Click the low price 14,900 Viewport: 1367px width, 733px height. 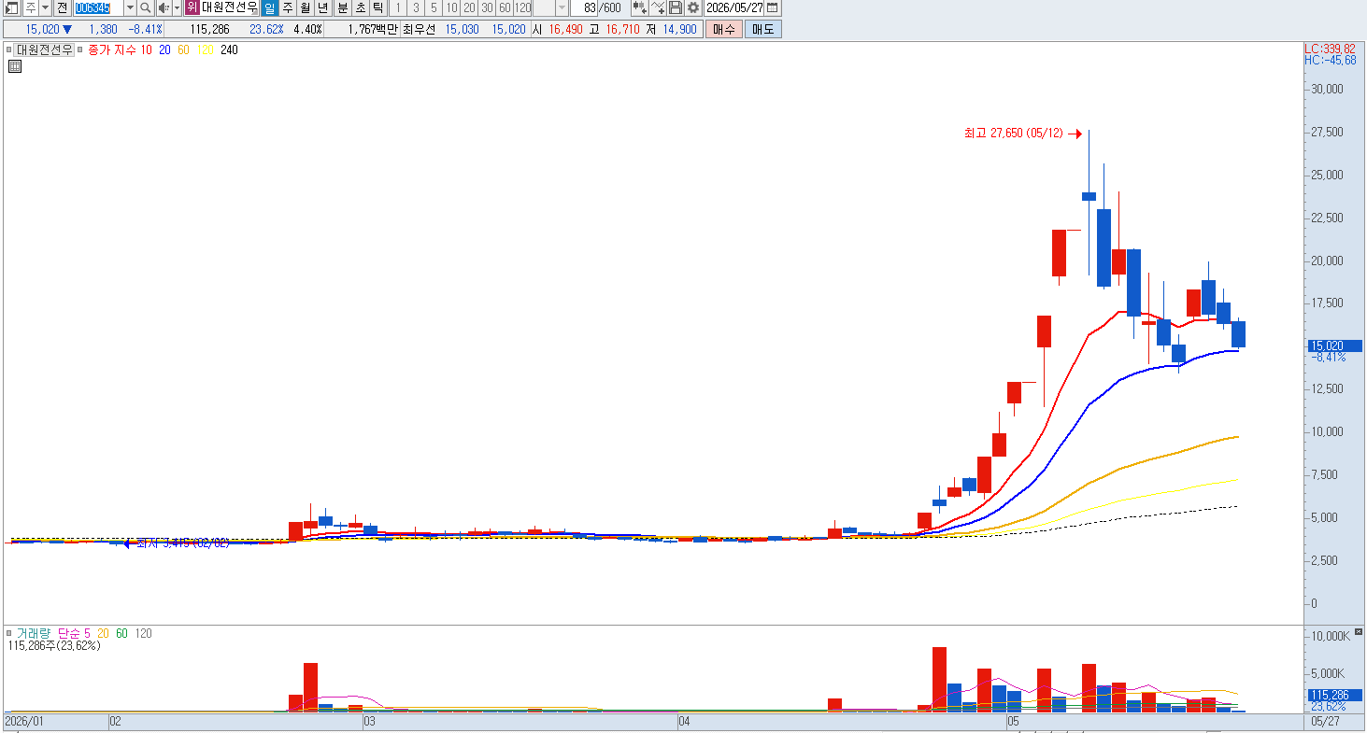[678, 29]
